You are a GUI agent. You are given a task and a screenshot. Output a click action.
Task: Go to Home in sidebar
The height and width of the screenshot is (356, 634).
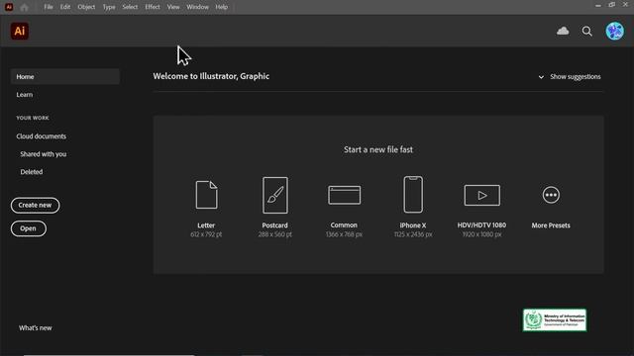click(65, 77)
